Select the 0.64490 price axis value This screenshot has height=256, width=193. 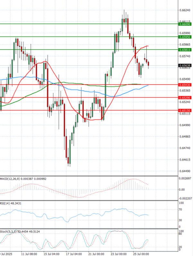[185, 171]
